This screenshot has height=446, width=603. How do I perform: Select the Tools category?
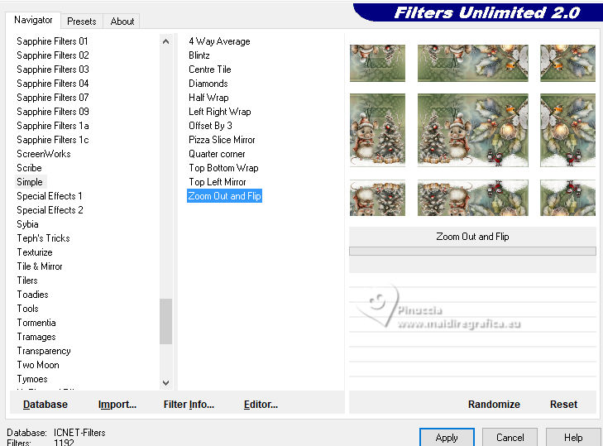tap(27, 309)
